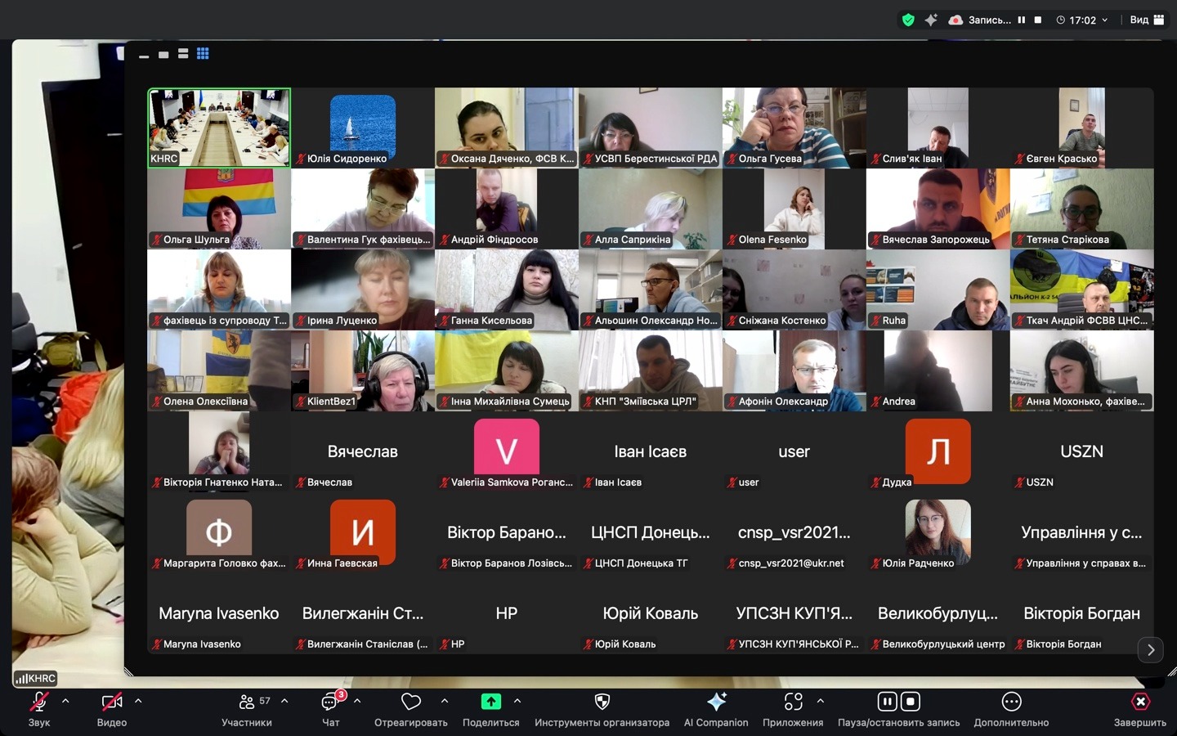This screenshot has height=736, width=1177.
Task: Open the Участники participants panel
Action: pos(246,702)
